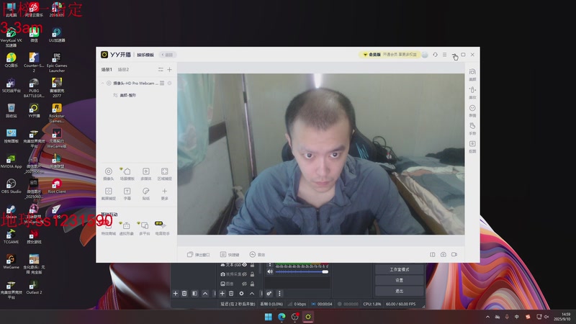Click the 弹出窗口 pop-out window button

click(x=199, y=255)
